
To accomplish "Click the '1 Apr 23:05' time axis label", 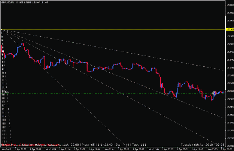I will tap(168, 149).
